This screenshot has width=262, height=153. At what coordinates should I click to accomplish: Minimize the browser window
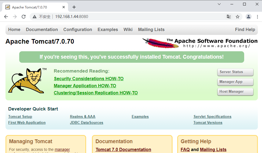232,4
